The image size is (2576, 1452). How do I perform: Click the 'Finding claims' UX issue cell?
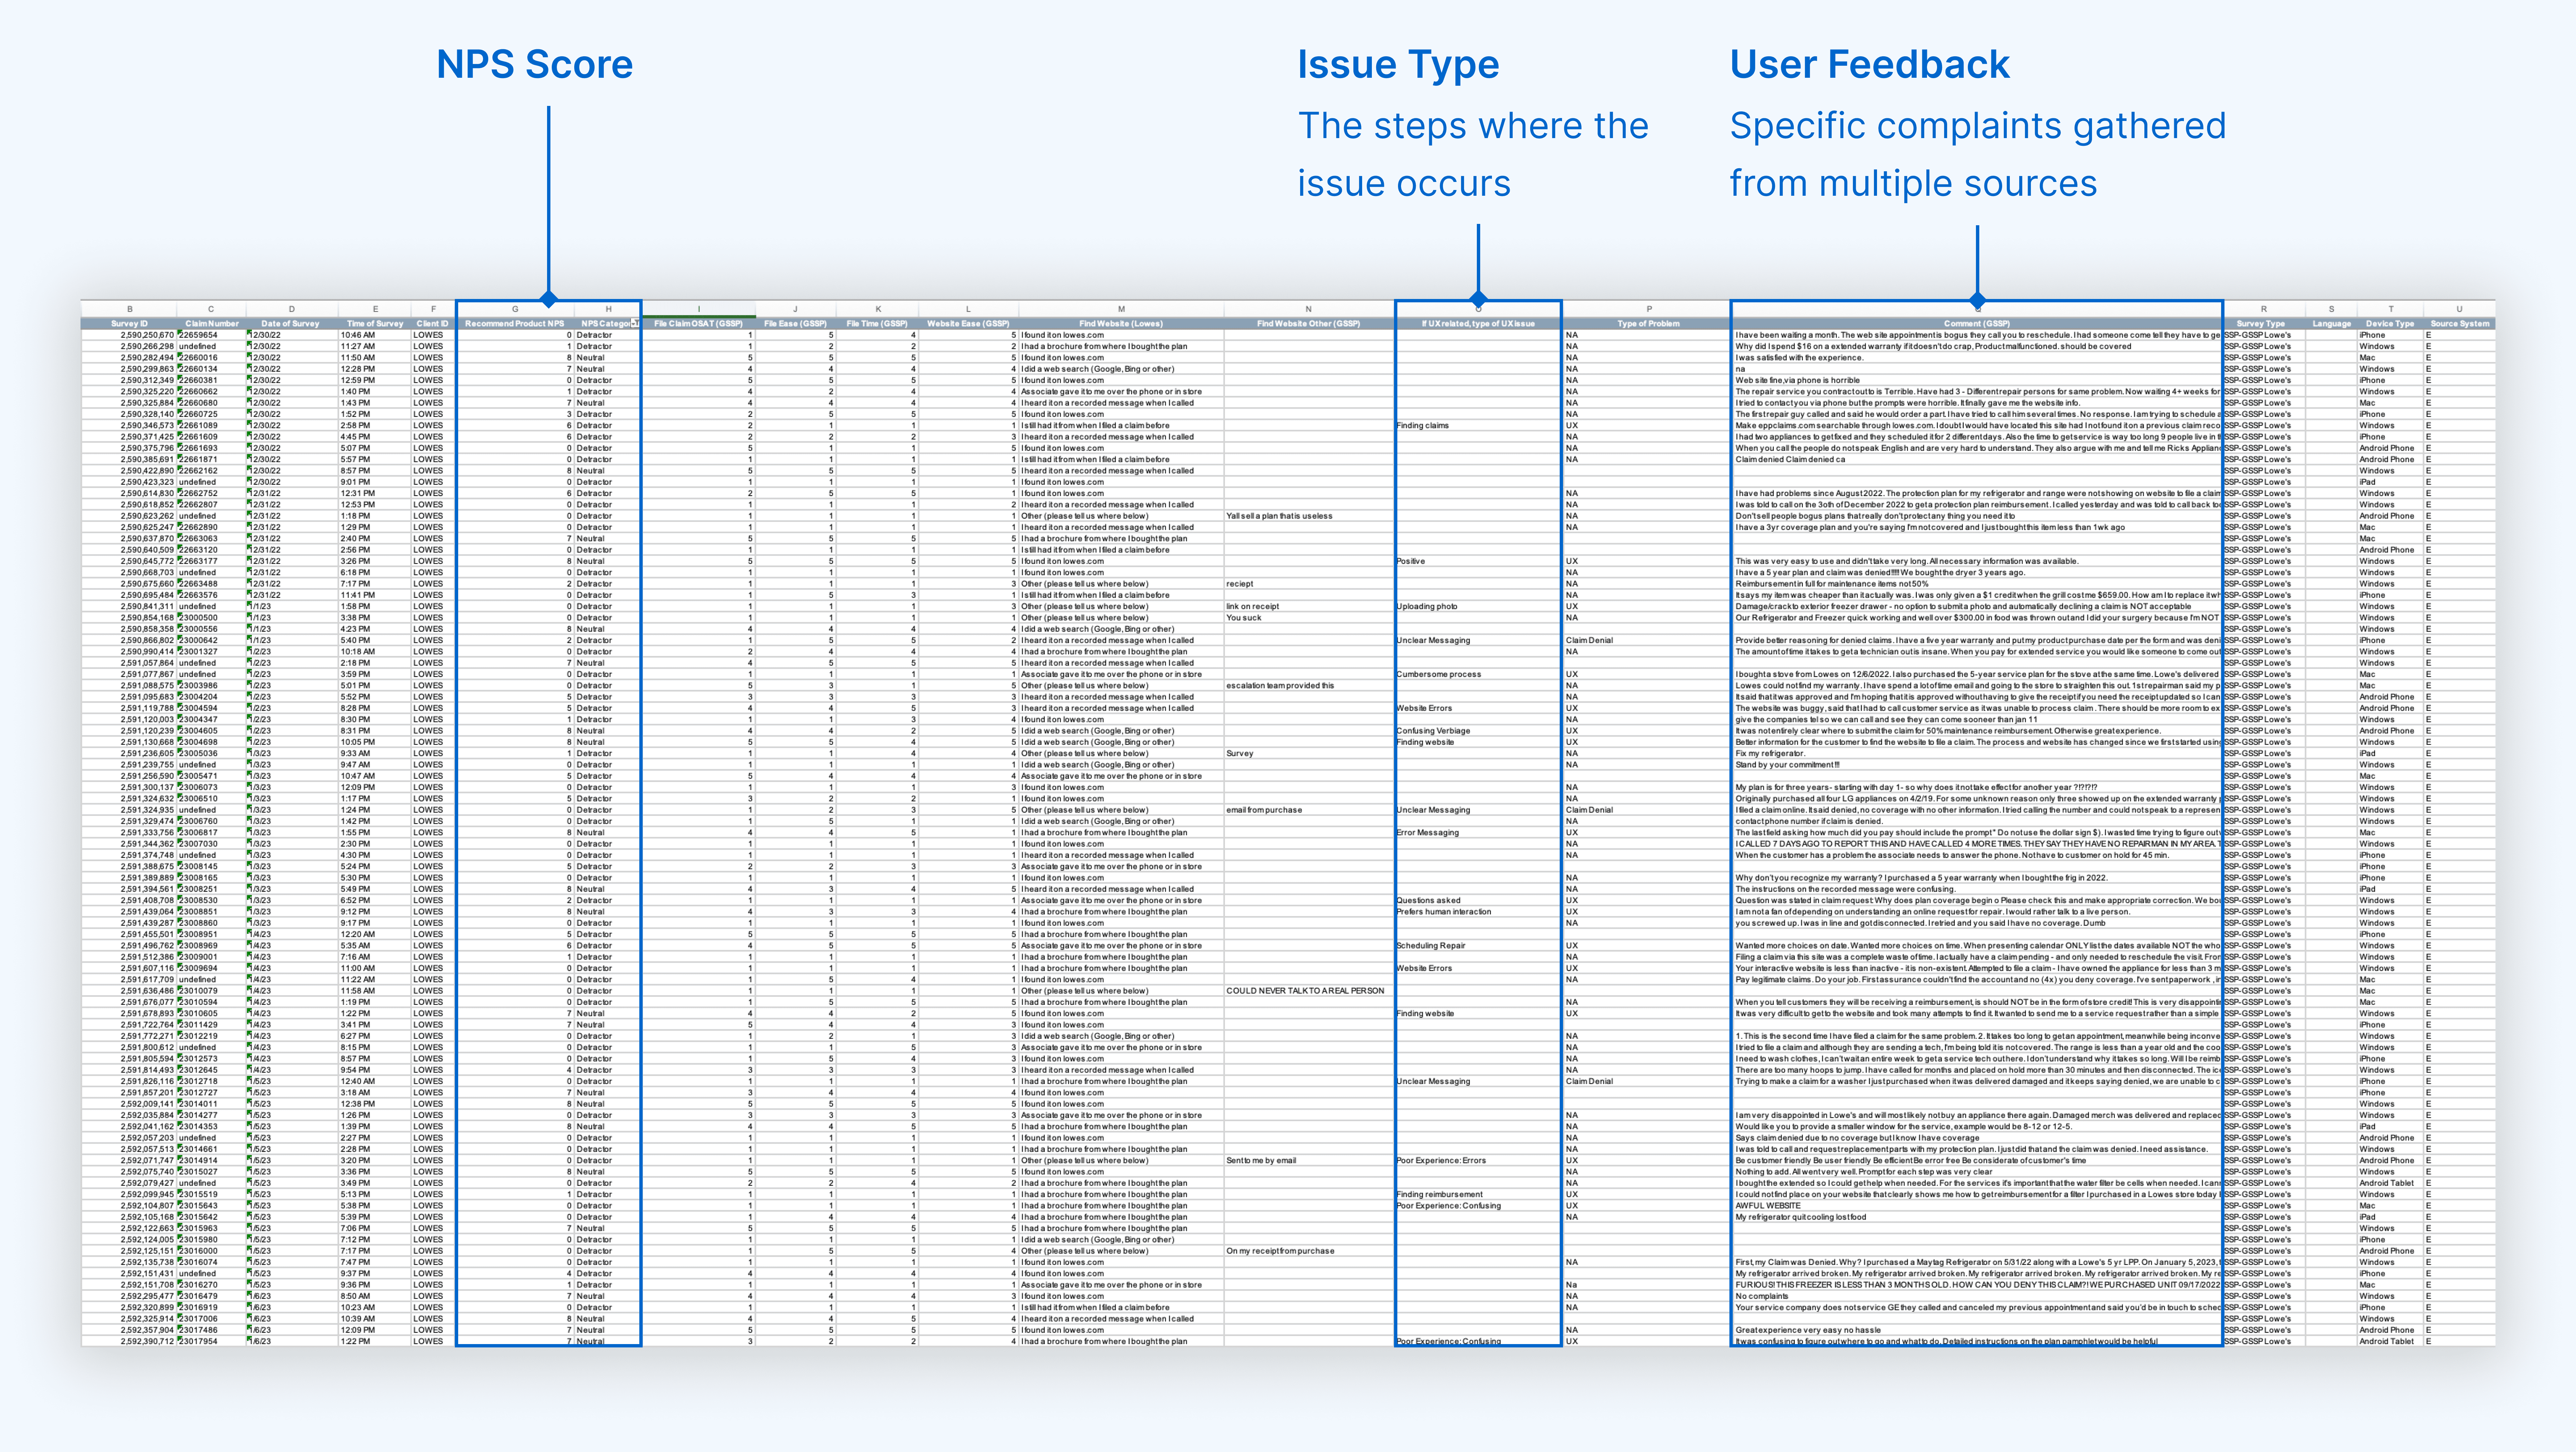(1422, 426)
